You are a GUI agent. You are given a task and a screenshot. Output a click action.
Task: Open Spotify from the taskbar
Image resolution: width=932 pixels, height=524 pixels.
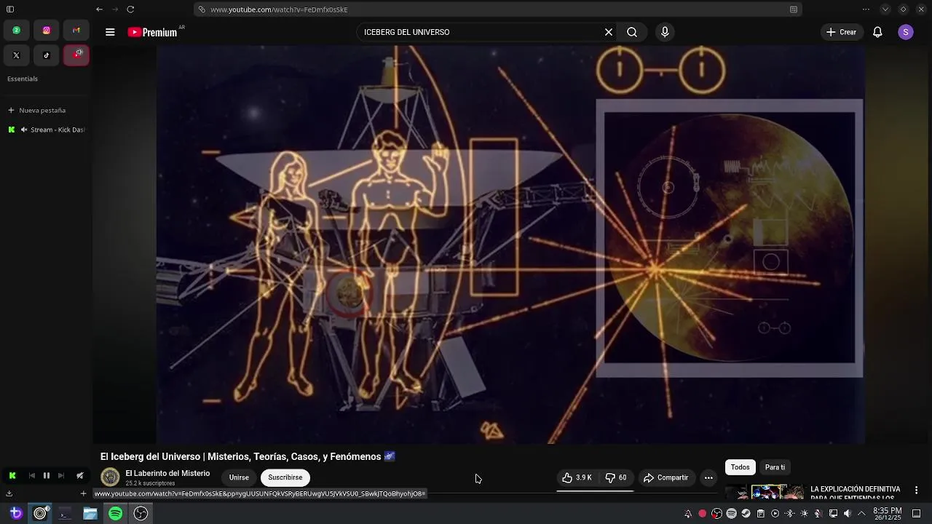(115, 514)
